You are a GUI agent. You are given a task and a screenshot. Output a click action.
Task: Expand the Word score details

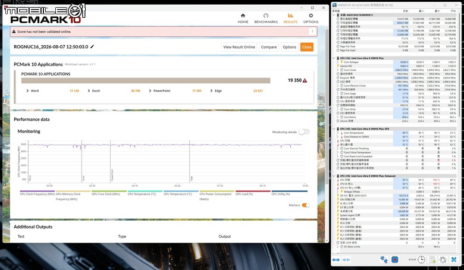[27, 91]
